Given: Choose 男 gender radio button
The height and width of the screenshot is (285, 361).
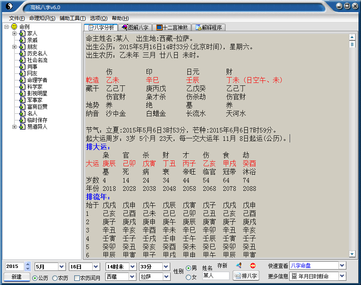Looking at the screenshot, I should [188, 268].
